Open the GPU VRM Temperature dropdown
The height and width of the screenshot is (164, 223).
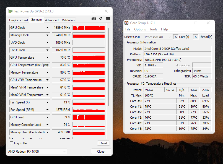coord(47,80)
